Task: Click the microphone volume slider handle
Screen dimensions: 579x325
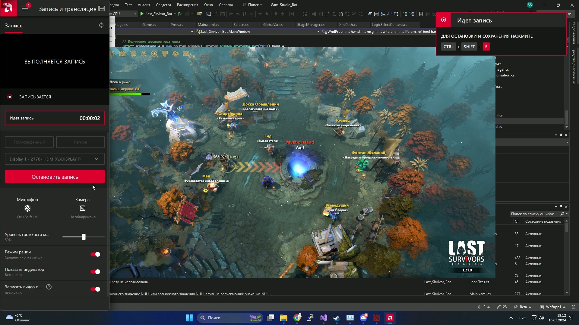Action: 84,237
